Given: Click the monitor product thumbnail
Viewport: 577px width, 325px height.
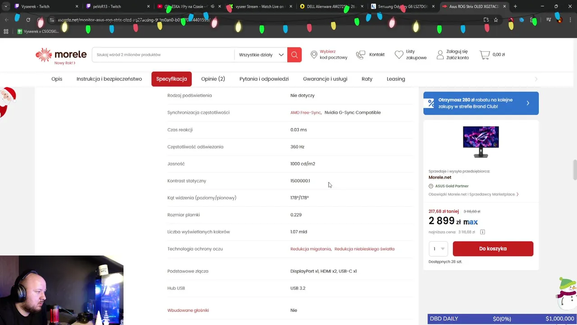Looking at the screenshot, I should tap(481, 142).
